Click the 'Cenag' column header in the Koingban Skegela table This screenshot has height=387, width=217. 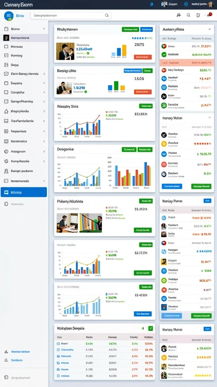(134, 337)
